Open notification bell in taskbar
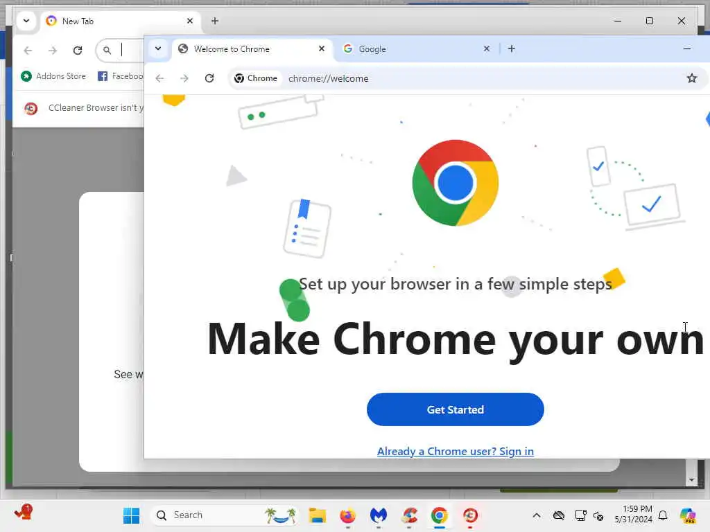The image size is (710, 532). coord(663,515)
